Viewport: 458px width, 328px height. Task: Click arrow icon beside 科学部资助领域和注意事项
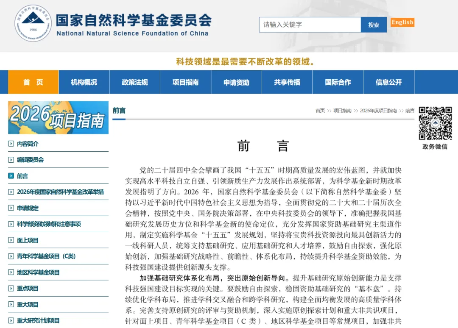click(11, 224)
